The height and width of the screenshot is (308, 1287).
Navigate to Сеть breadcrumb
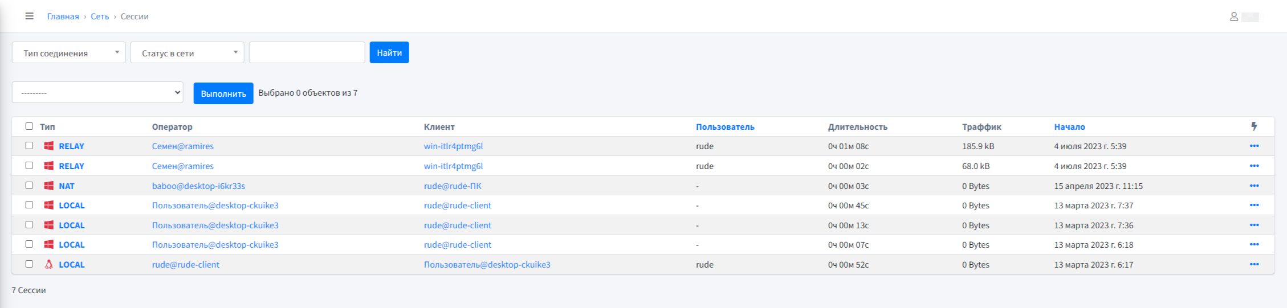100,17
